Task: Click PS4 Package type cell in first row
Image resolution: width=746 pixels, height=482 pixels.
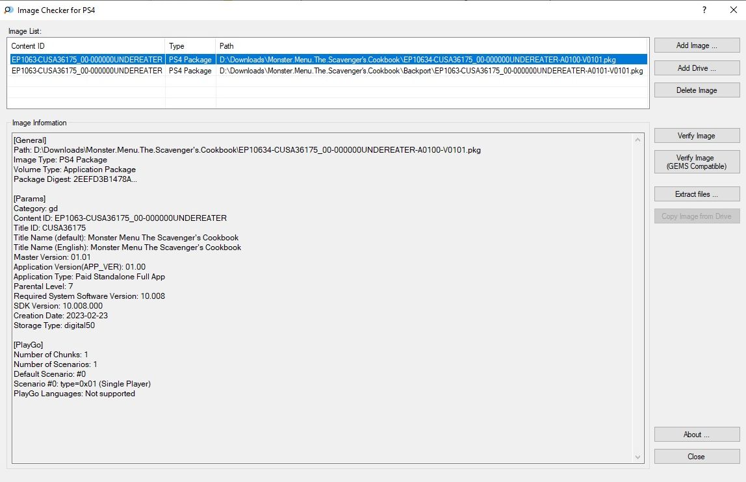Action: click(x=190, y=60)
